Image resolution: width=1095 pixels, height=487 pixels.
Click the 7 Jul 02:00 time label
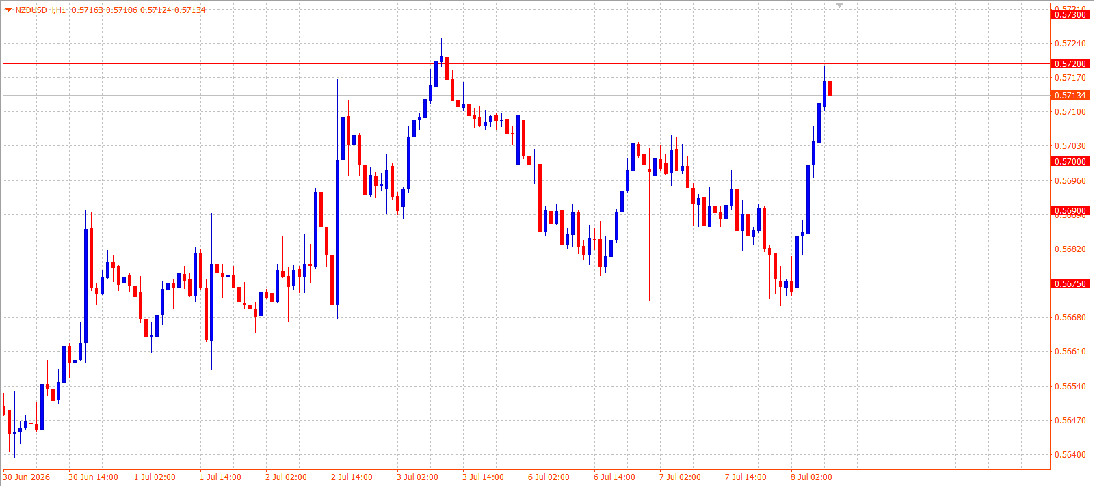[680, 477]
